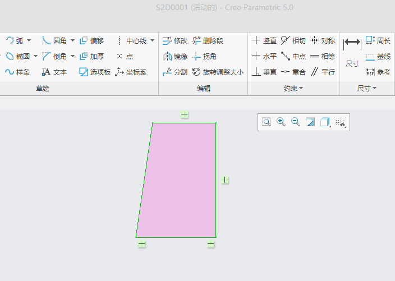Open the Display Style cube dropdown
The height and width of the screenshot is (281, 395).
point(325,122)
